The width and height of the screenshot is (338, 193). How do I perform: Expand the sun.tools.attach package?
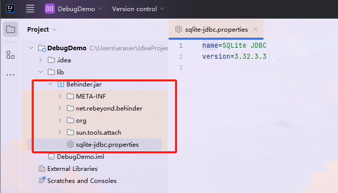pos(60,132)
